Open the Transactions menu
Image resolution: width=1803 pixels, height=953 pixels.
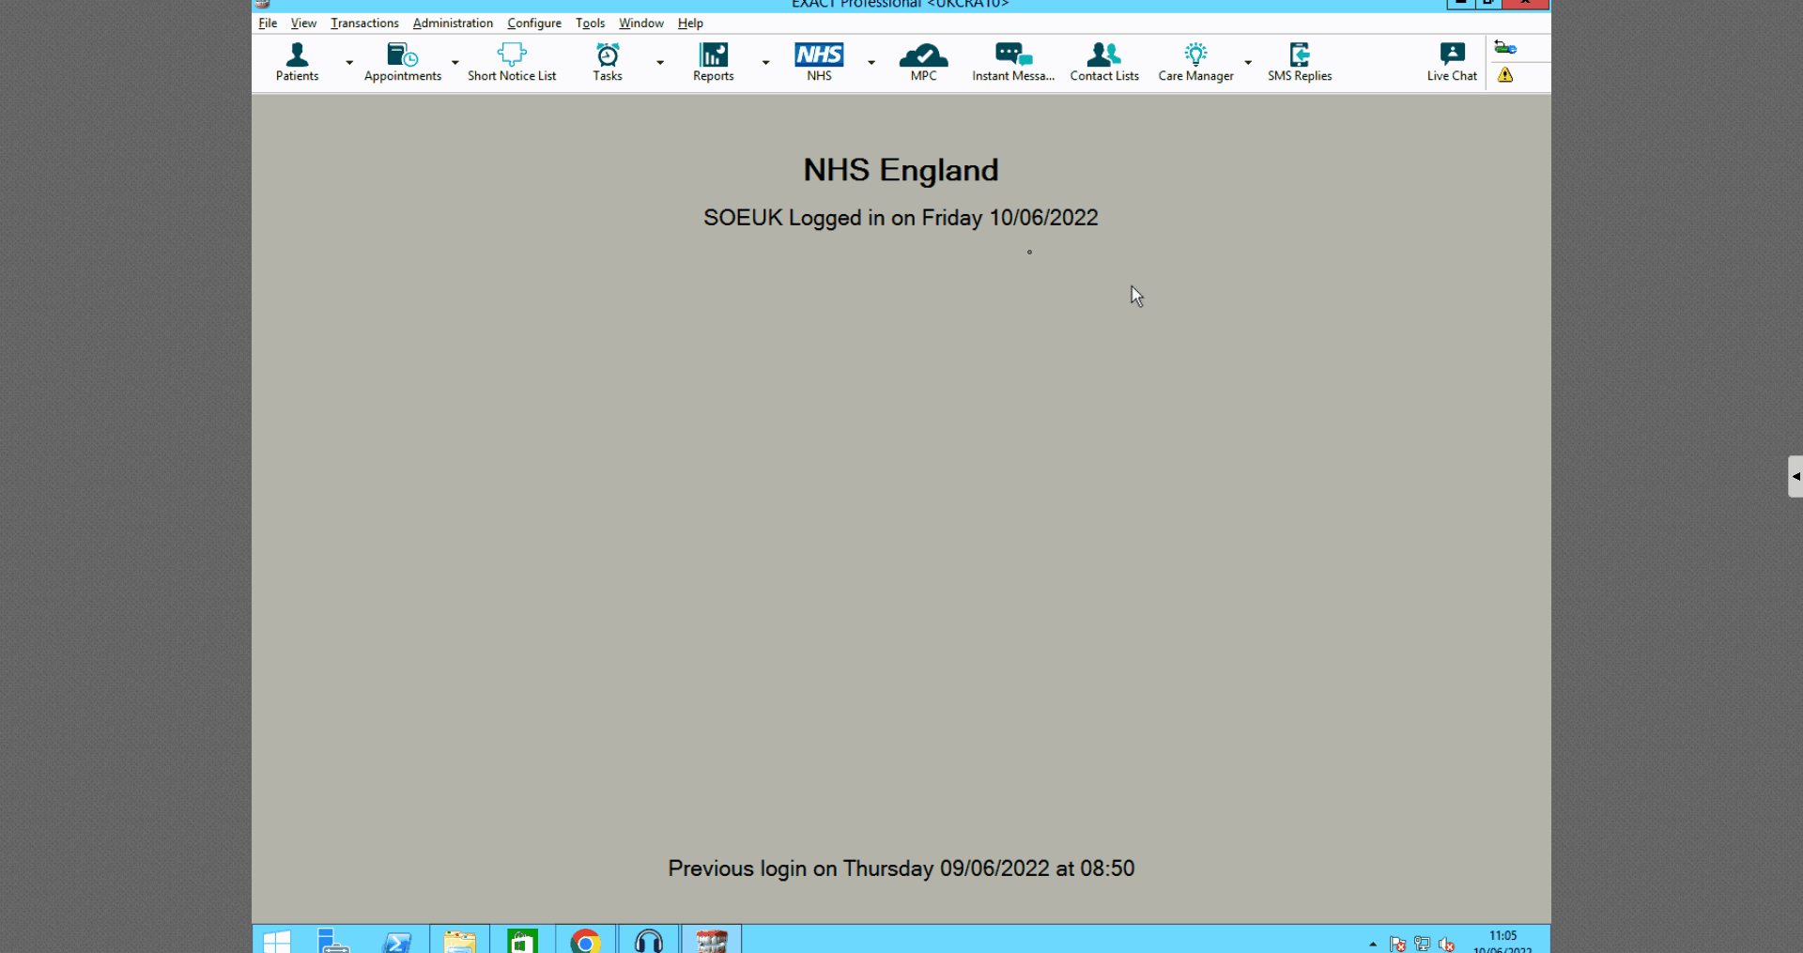364,23
